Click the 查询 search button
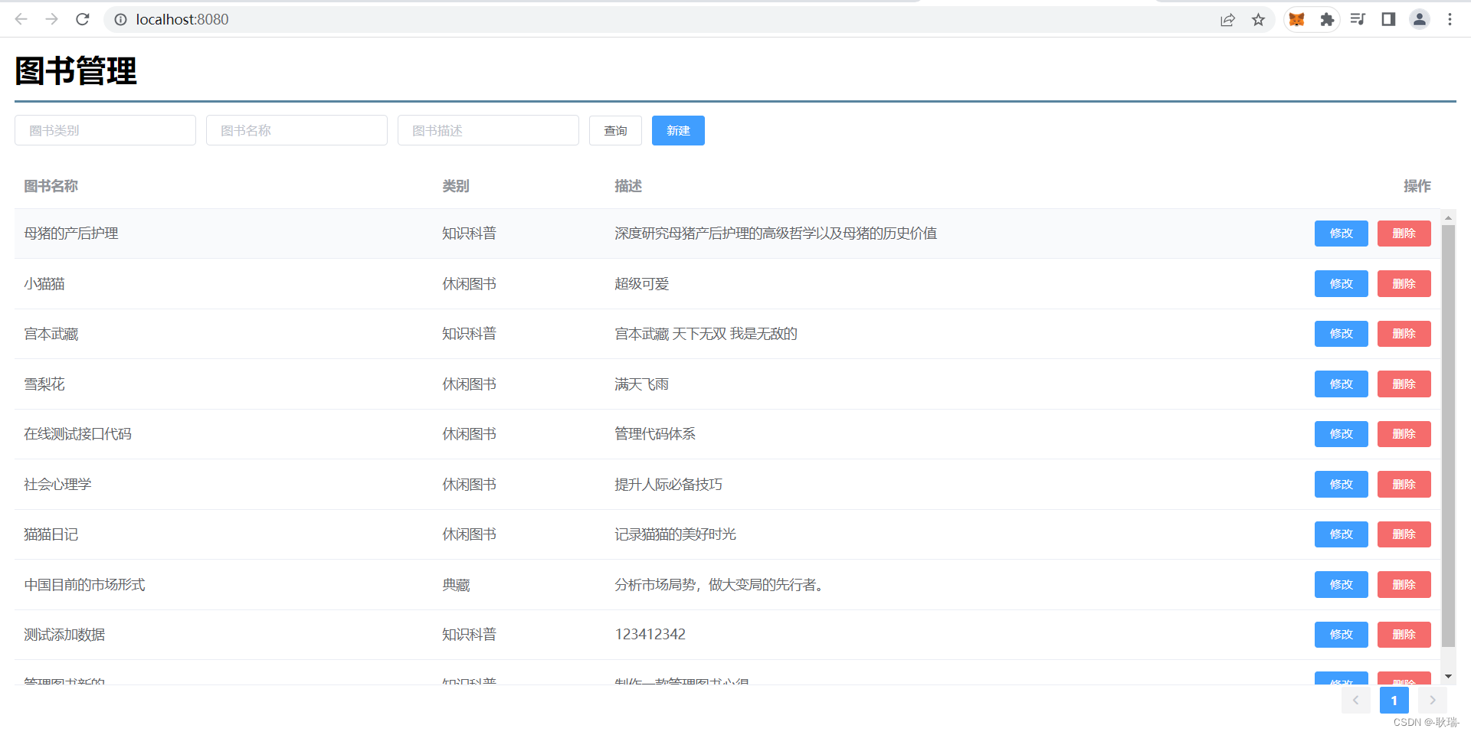The height and width of the screenshot is (735, 1471). (x=615, y=130)
